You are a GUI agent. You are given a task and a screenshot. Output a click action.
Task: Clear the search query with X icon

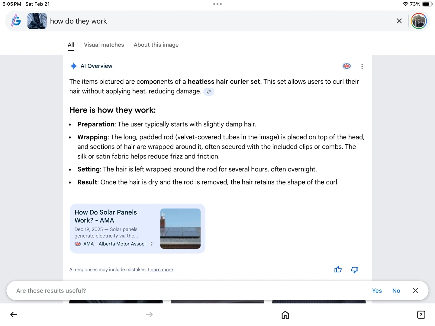coord(399,21)
